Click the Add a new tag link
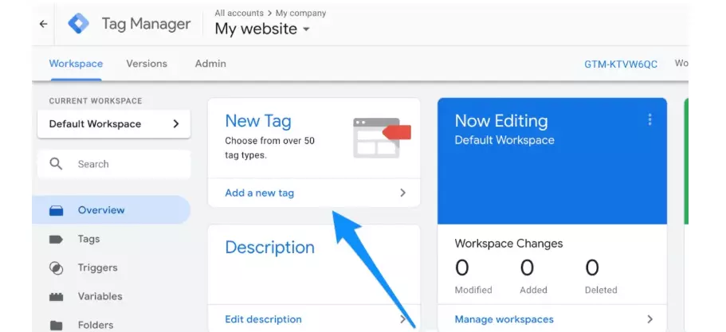The height and width of the screenshot is (332, 726). (259, 193)
